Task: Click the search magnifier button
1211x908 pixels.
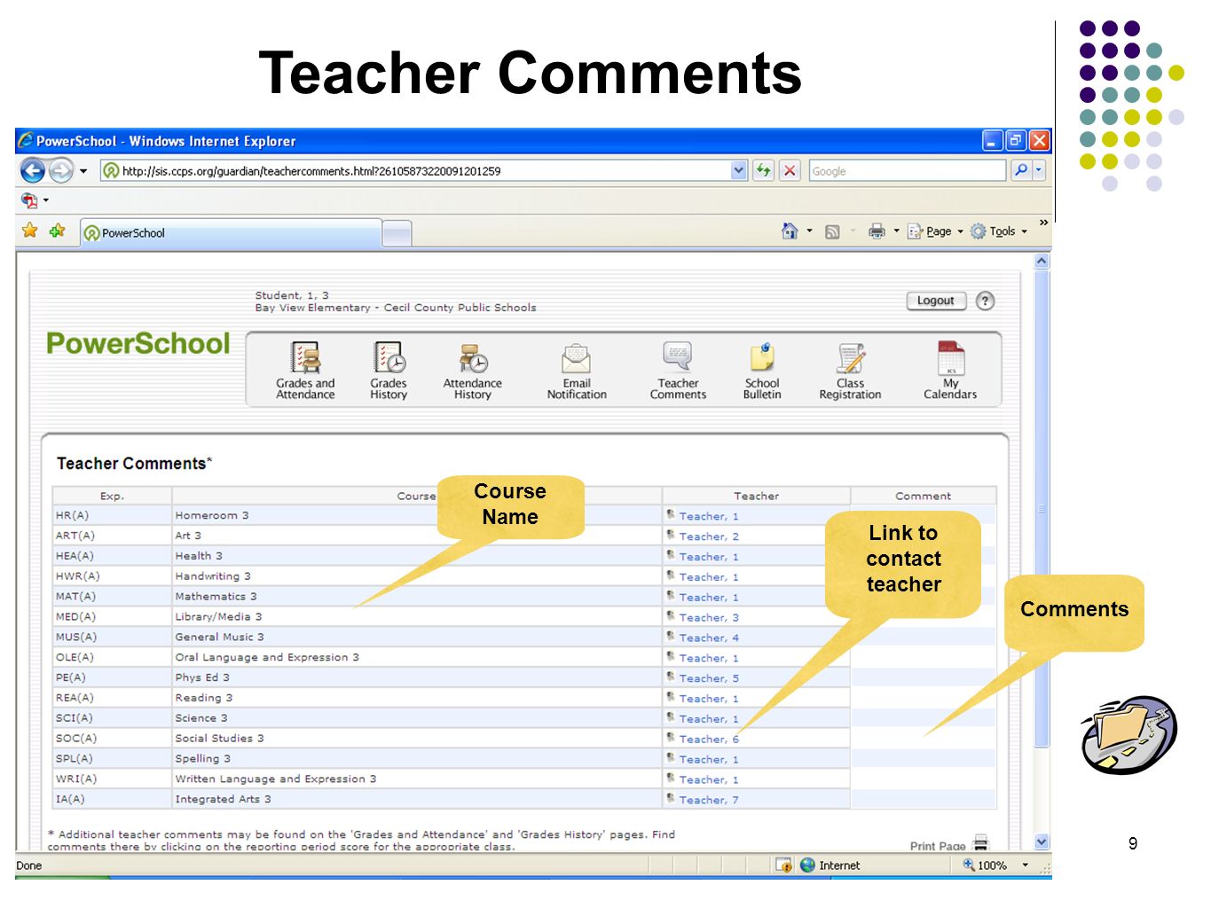Action: [1021, 170]
